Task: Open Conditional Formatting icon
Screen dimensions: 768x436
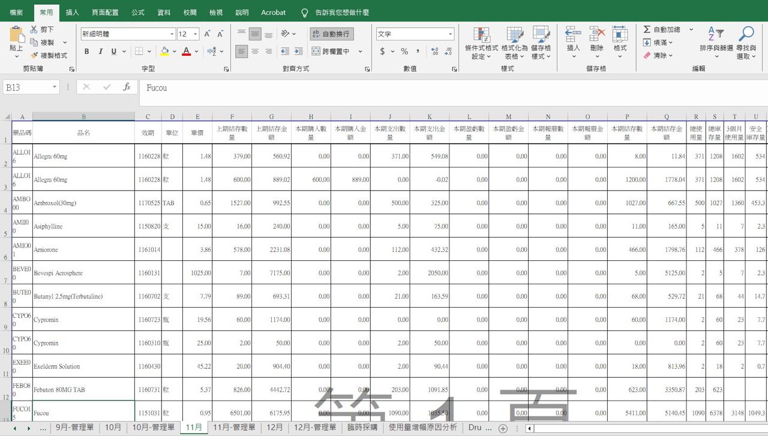Action: click(x=481, y=35)
